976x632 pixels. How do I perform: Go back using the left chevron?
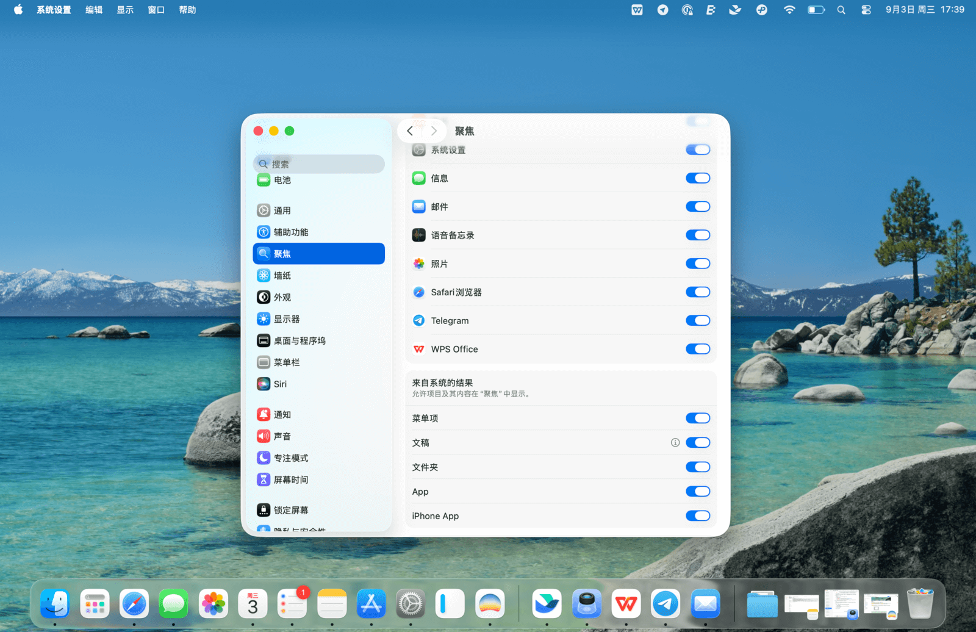tap(410, 131)
